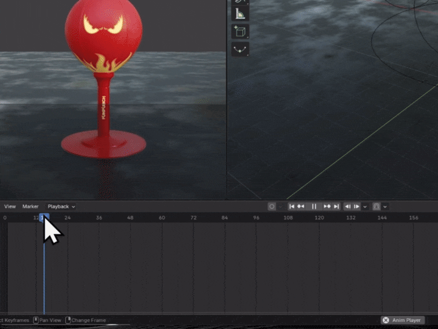Click frame 96 on the timeline ruler
The width and height of the screenshot is (438, 329).
click(x=256, y=218)
